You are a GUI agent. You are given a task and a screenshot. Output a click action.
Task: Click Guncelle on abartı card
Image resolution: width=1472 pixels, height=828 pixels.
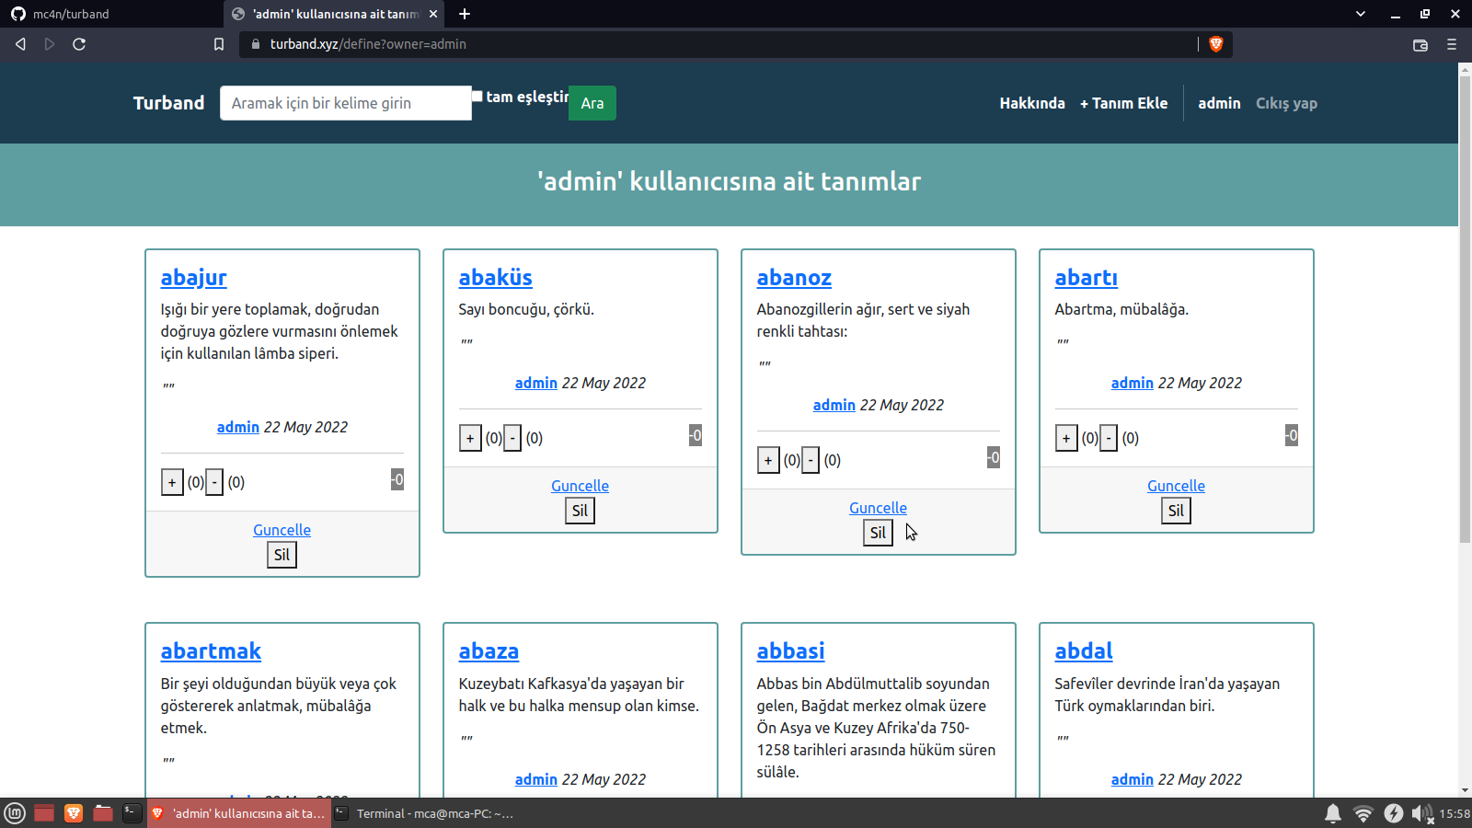[1176, 486]
